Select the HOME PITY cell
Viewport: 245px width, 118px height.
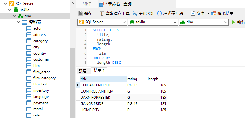(103, 110)
